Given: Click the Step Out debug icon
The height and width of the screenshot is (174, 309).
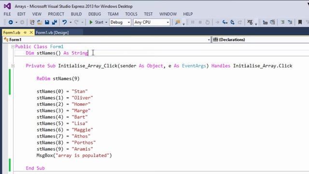Looking at the screenshot, I should pos(239,22).
